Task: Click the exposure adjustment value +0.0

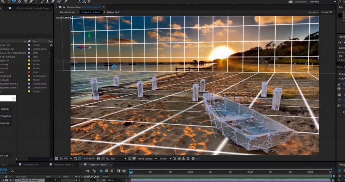Action: pos(198,158)
